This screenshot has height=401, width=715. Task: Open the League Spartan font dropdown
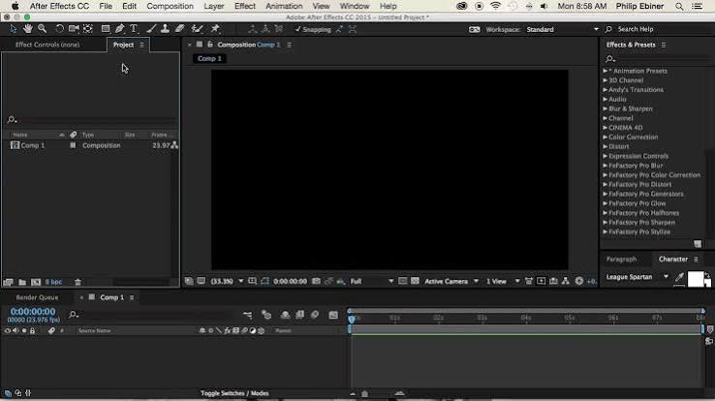(x=637, y=277)
